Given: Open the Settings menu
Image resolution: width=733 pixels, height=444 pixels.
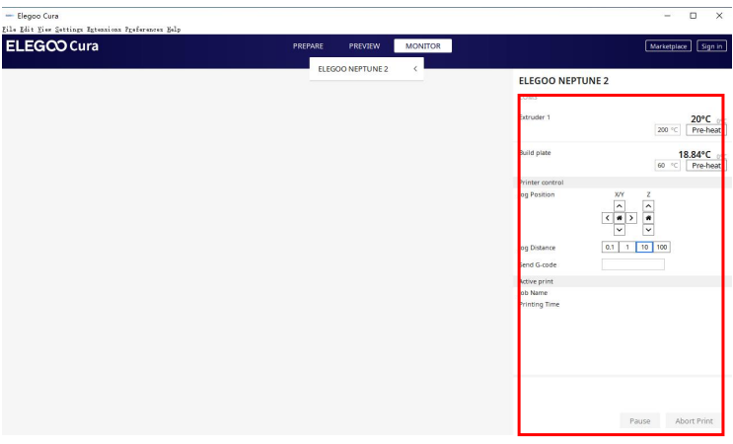Looking at the screenshot, I should (x=69, y=29).
